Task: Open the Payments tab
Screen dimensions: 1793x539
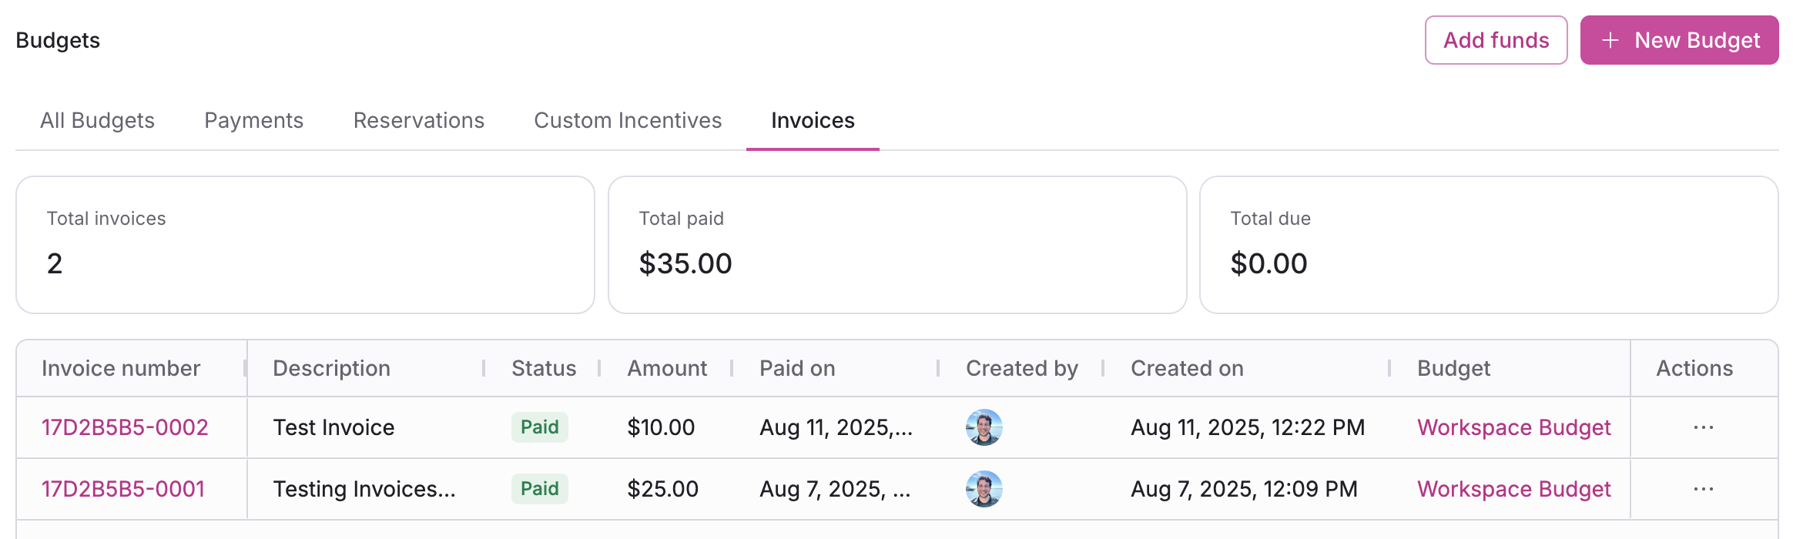Action: [x=253, y=120]
